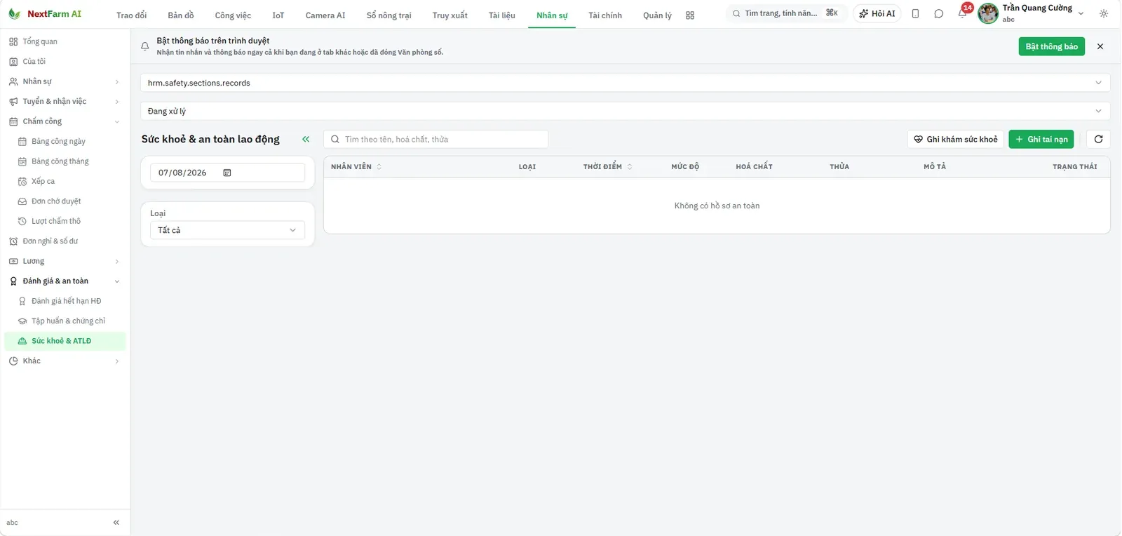Open Bảng công ngày page
This screenshot has width=1122, height=536.
65,141
